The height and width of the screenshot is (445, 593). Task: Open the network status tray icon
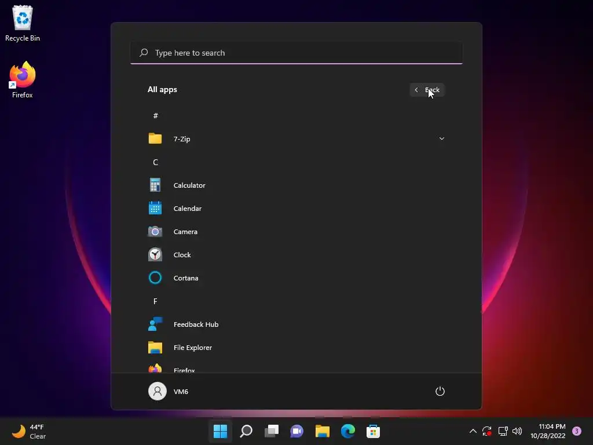(x=503, y=431)
